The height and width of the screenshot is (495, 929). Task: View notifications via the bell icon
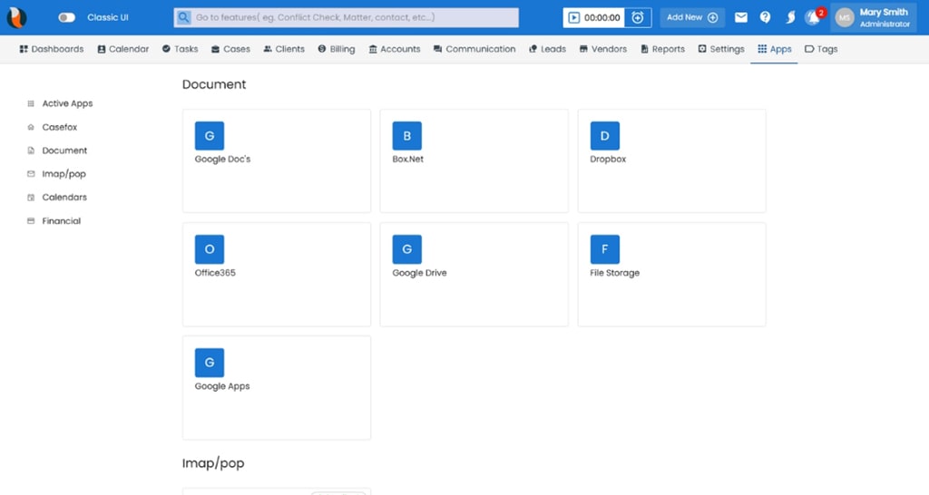[x=812, y=17]
